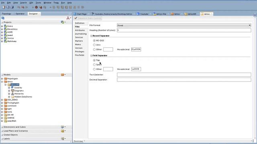This screenshot has height=144, width=257.
Task: Click the Field Separator Other text box
Action: 108,69
